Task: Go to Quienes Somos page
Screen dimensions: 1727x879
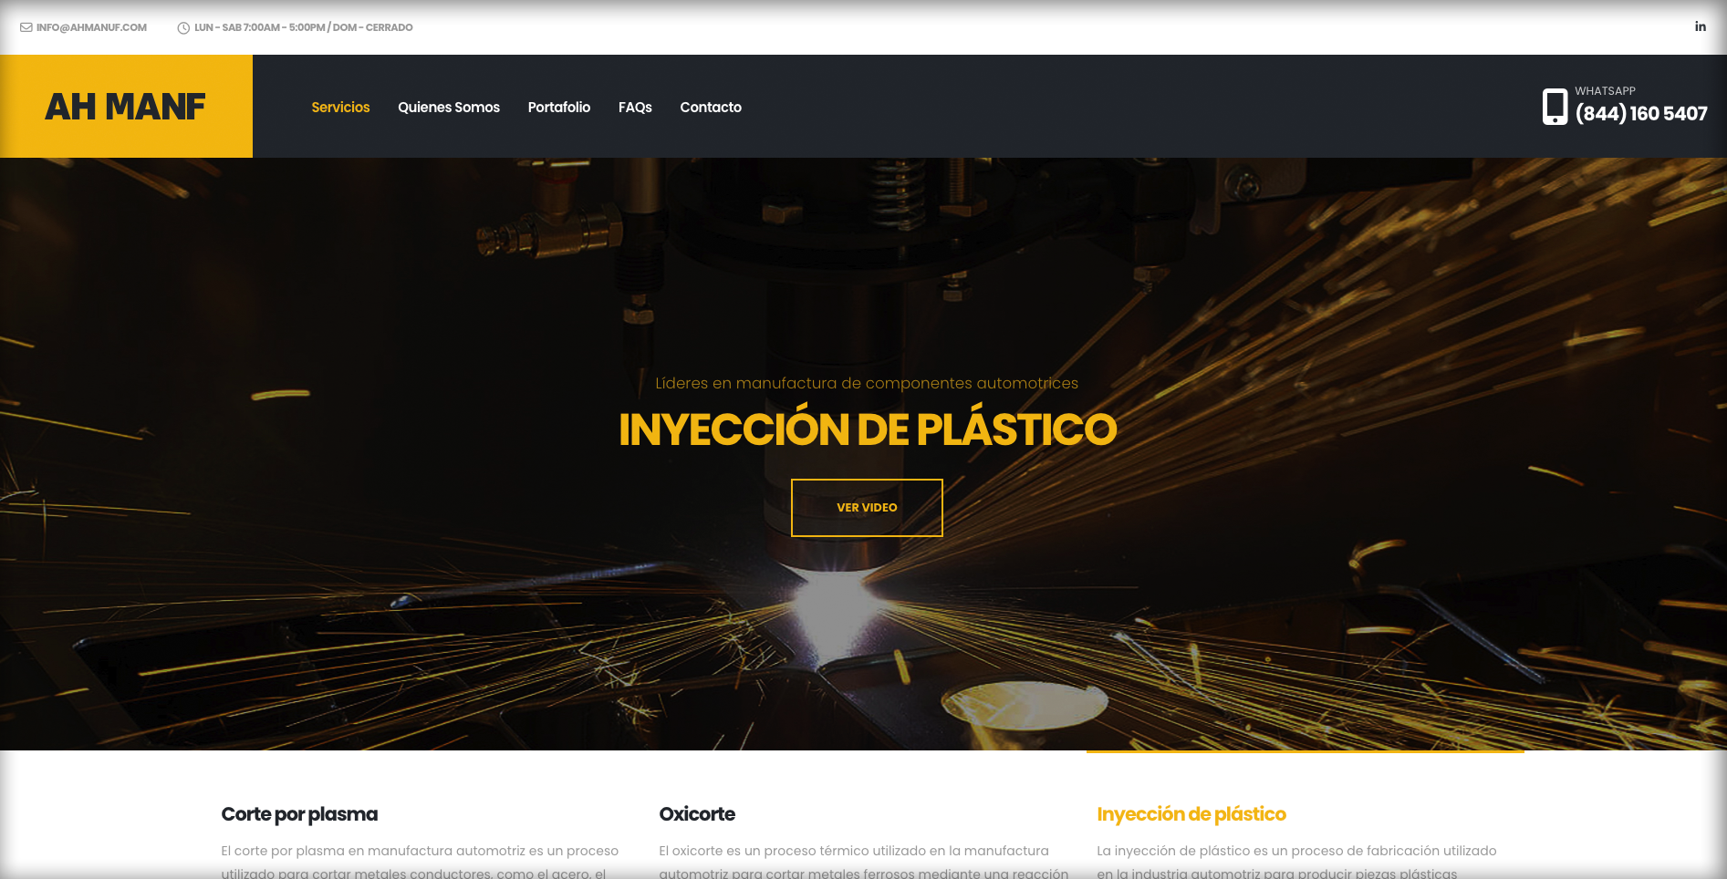Action: point(449,107)
